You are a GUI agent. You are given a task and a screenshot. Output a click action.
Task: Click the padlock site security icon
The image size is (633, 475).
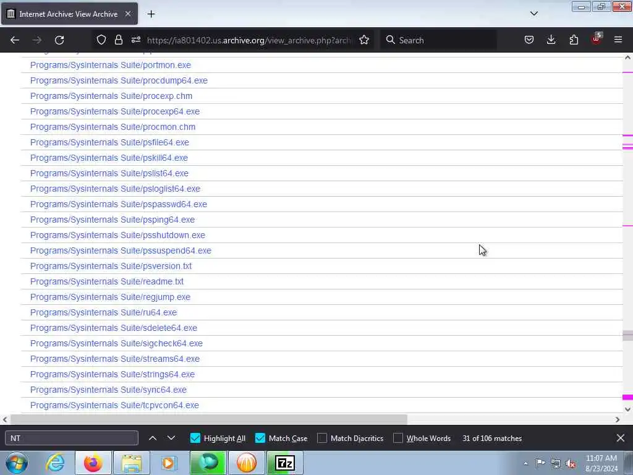(118, 40)
